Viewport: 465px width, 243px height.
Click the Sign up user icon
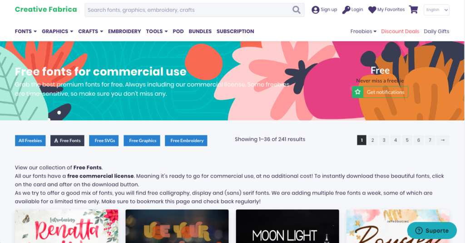point(315,10)
